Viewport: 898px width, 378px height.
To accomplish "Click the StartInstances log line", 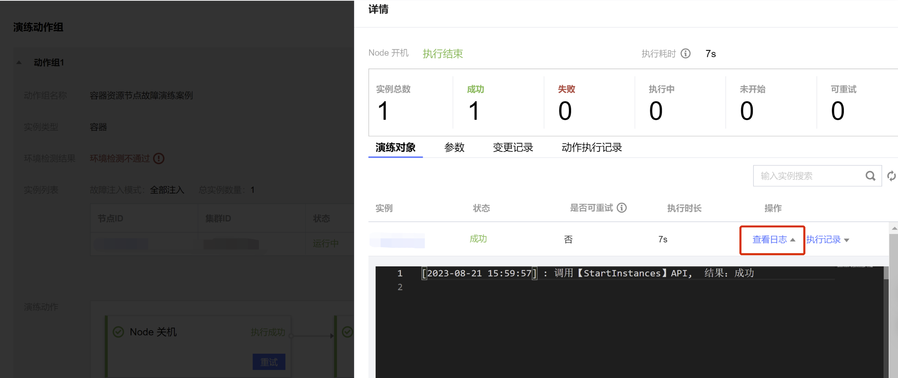I will 588,273.
